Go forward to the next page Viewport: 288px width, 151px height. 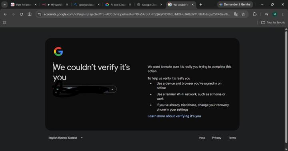coord(13,14)
